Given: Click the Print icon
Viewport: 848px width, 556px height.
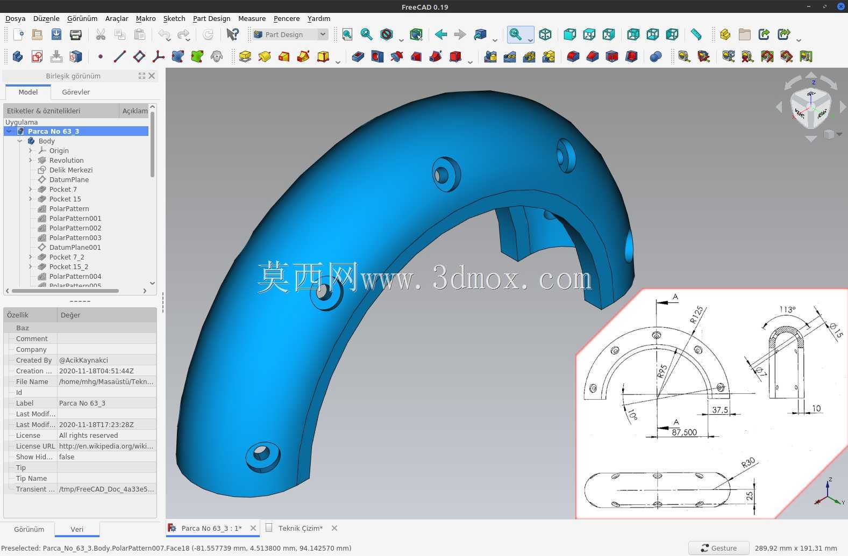Looking at the screenshot, I should 76,34.
